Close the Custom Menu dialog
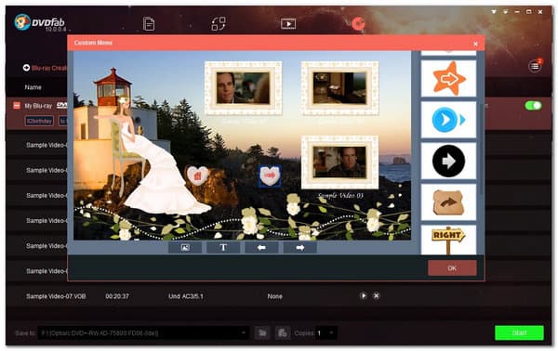The height and width of the screenshot is (351, 558). point(475,44)
